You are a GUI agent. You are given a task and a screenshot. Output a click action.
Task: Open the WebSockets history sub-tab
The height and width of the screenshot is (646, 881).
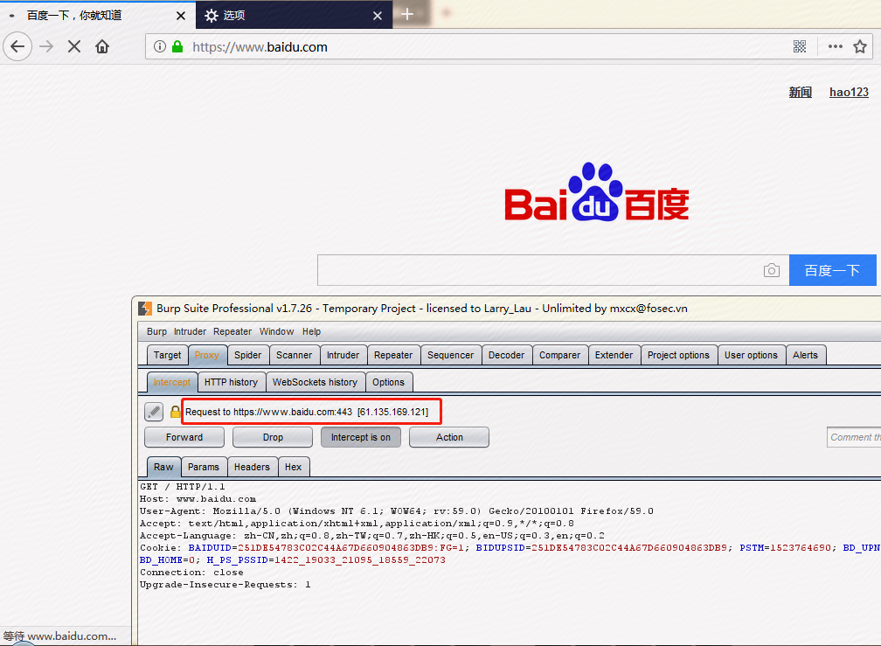tap(315, 382)
